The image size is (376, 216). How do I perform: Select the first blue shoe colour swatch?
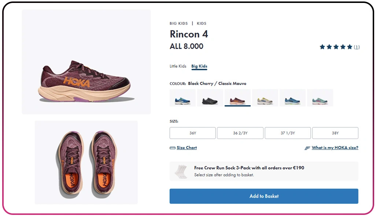tap(183, 98)
